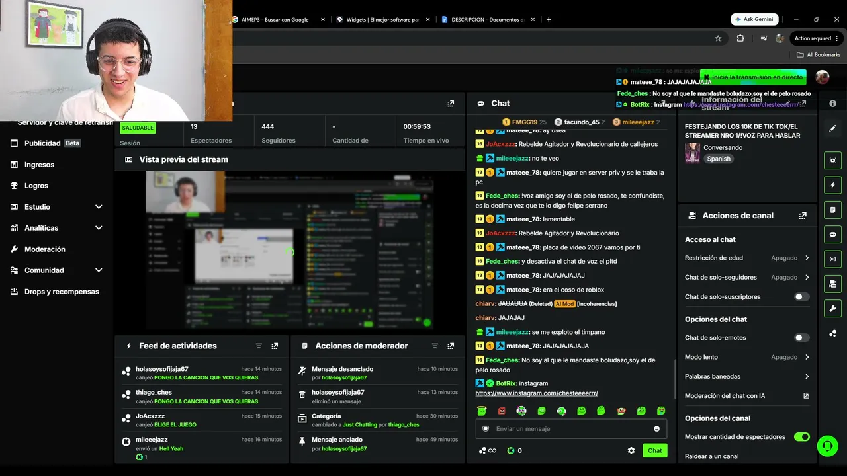Toggle the channel actions panel icon
Viewport: 847px width, 476px height.
[832, 284]
